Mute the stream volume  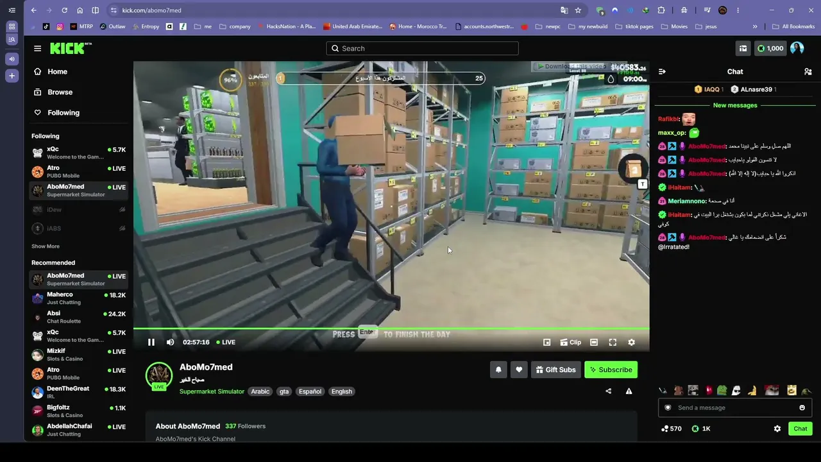tap(170, 342)
